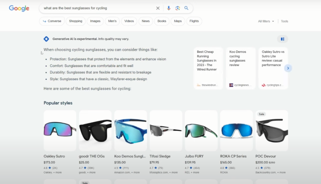This screenshot has width=321, height=184.
Task: Click the generative AI diamond icon
Action: 46,39
